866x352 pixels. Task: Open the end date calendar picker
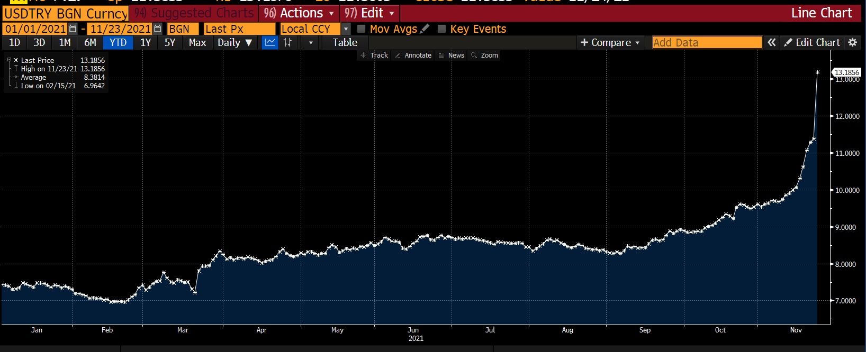pyautogui.click(x=157, y=29)
